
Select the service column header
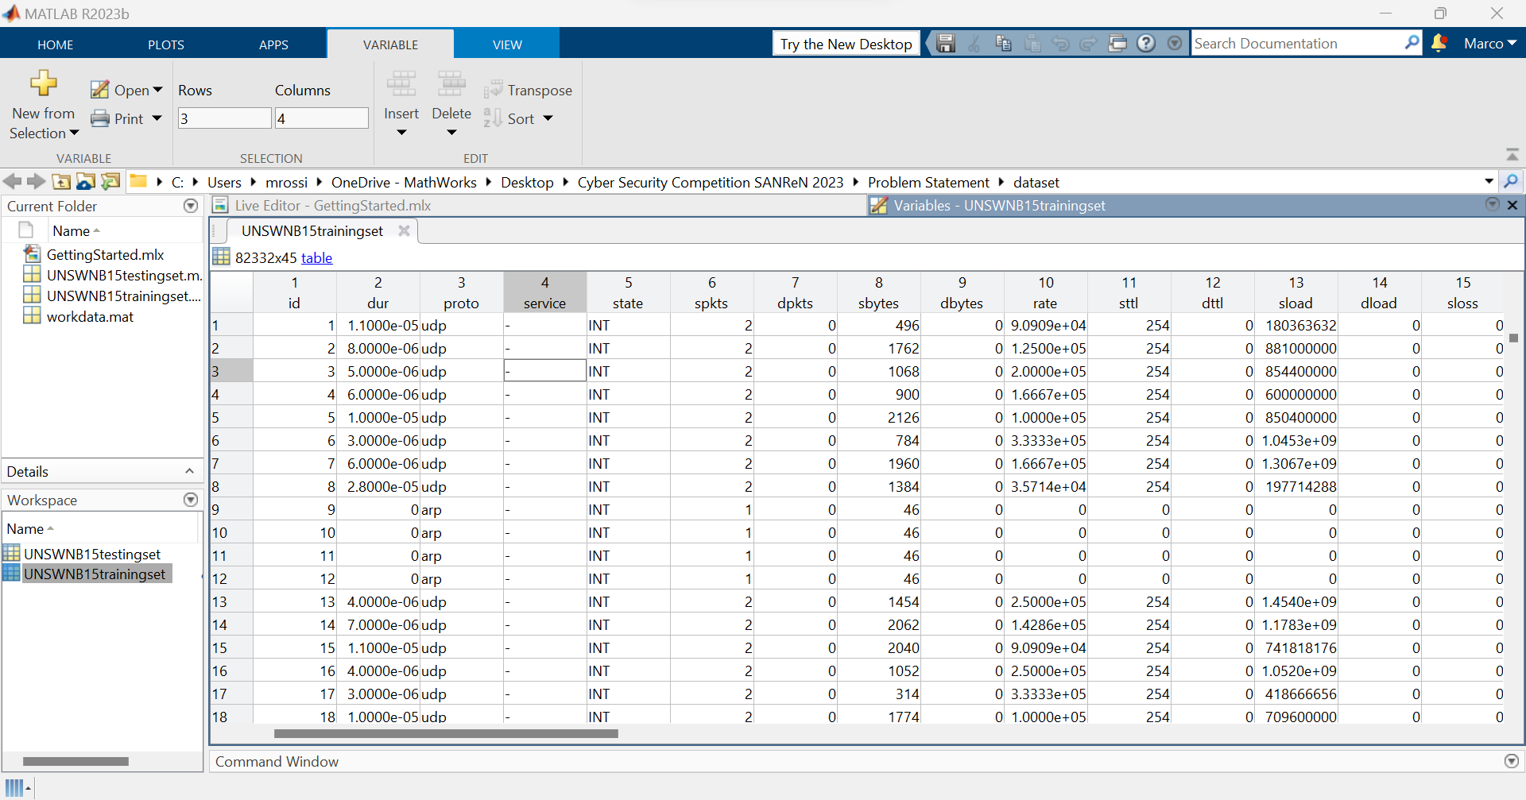(544, 293)
